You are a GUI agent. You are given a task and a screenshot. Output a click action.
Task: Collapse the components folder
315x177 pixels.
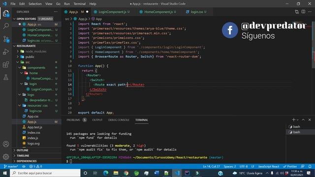click(20, 68)
